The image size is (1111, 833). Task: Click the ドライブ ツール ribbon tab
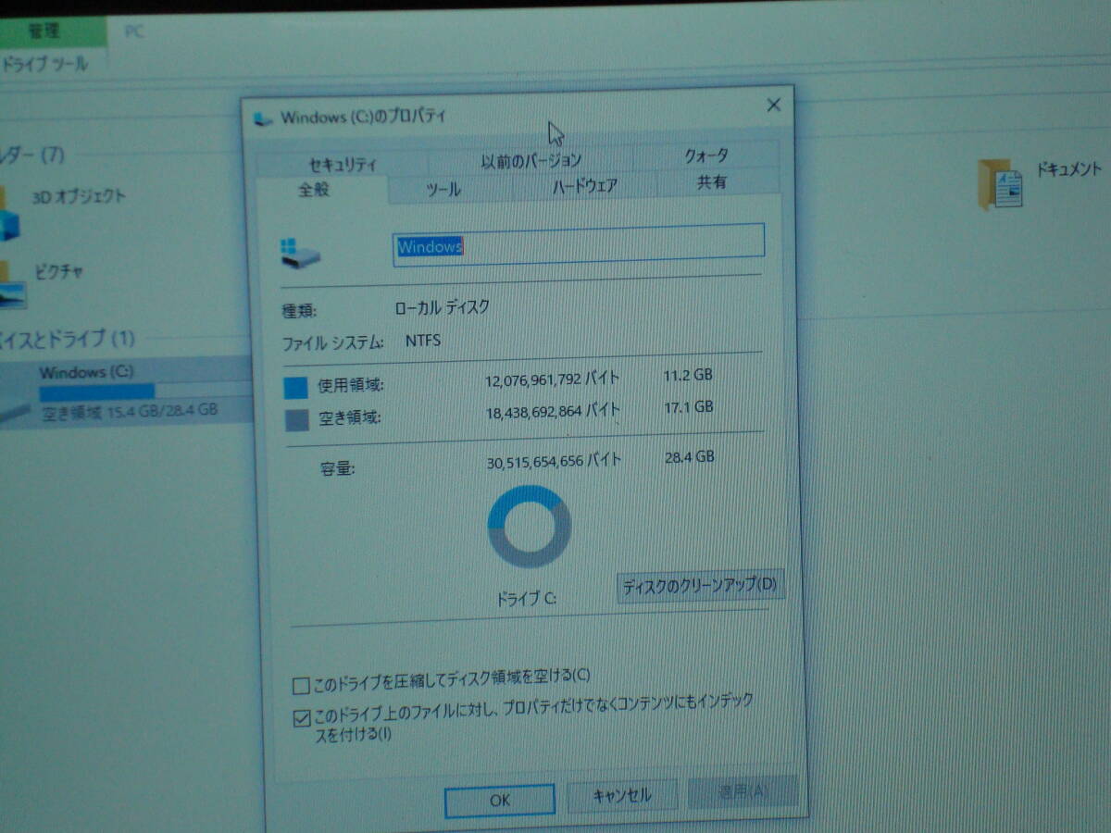click(x=44, y=65)
